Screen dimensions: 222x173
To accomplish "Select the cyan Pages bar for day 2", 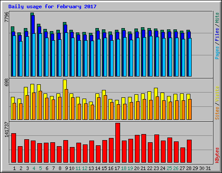I will [x=21, y=59].
